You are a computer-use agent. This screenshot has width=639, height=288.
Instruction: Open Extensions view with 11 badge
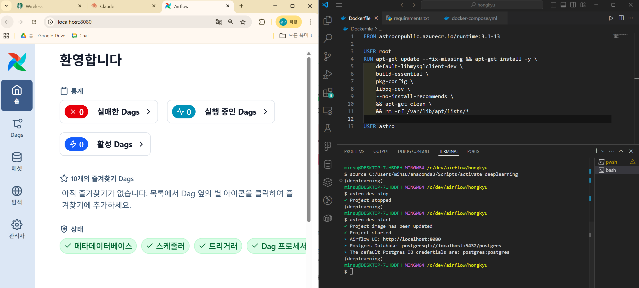coord(328,93)
